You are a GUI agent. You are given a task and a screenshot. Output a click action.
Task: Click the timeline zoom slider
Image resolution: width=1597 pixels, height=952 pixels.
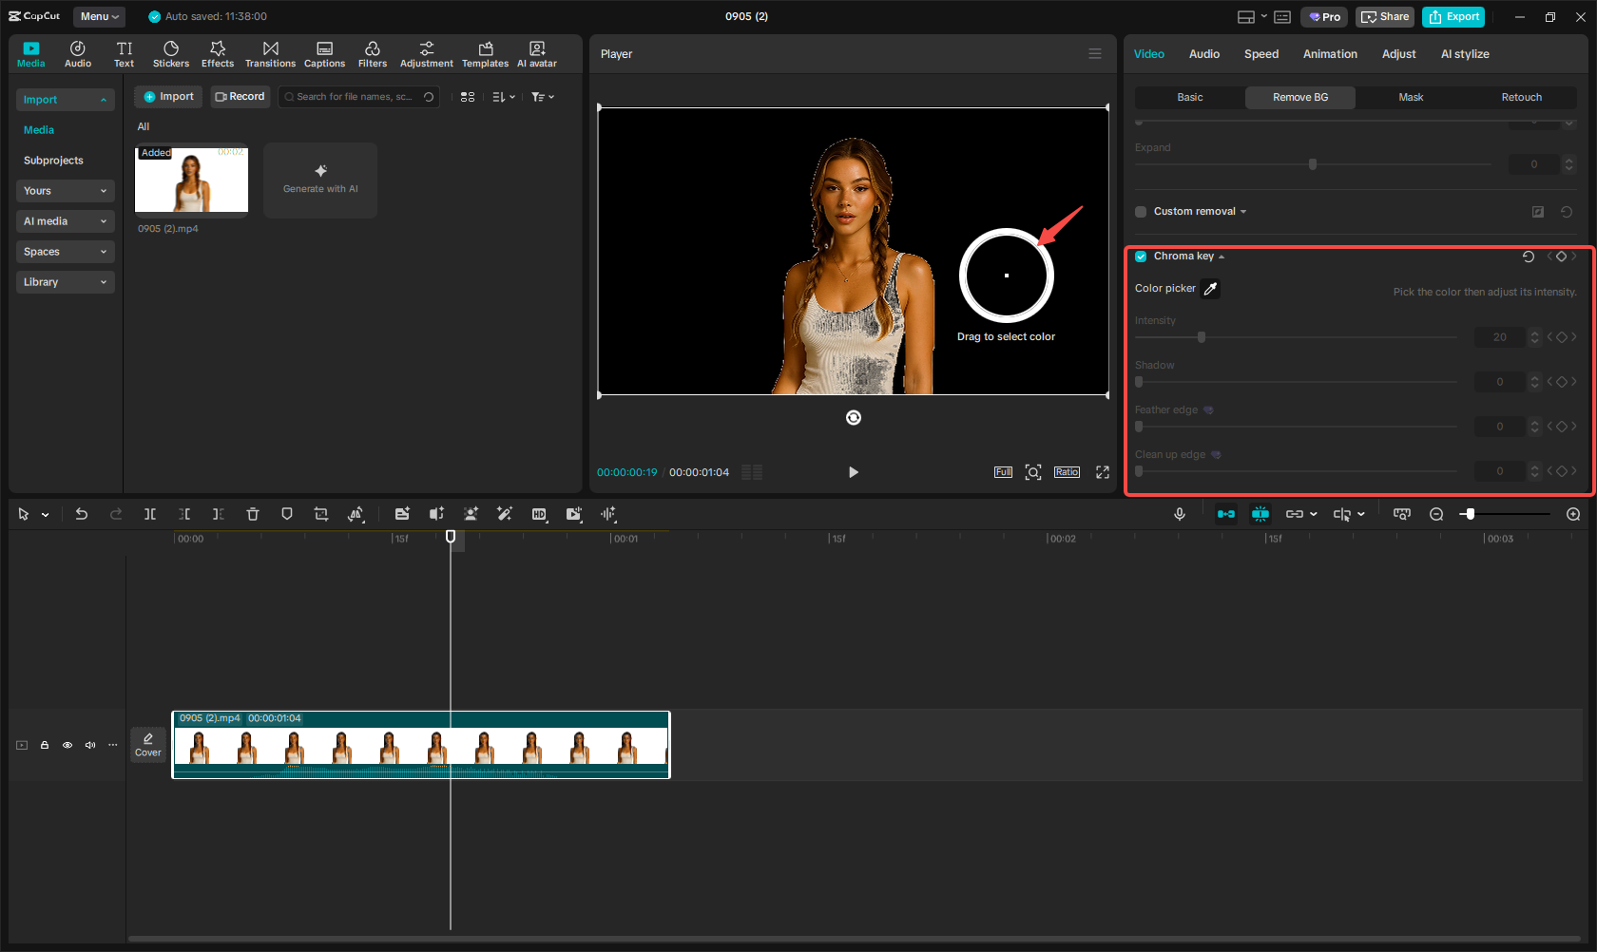tap(1470, 514)
